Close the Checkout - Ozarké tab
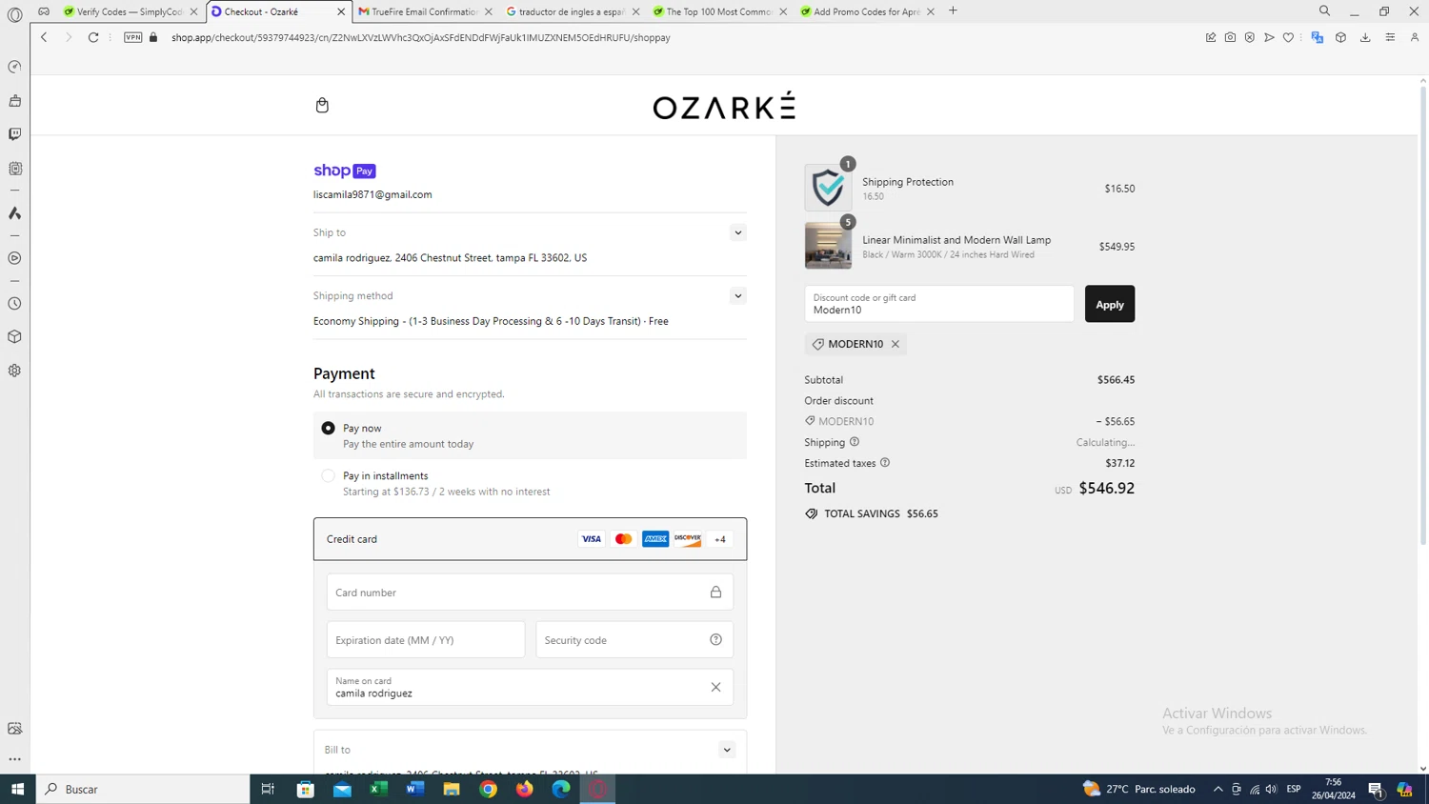 [341, 11]
